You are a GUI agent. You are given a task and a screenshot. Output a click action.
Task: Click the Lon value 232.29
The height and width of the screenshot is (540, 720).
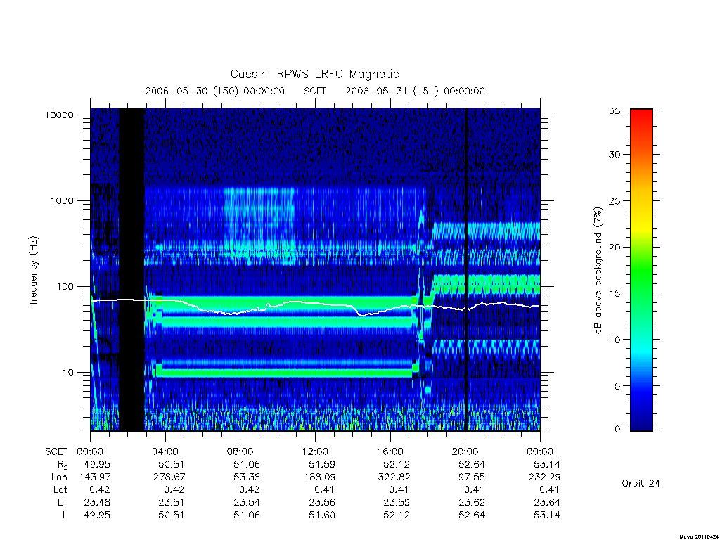tap(544, 477)
